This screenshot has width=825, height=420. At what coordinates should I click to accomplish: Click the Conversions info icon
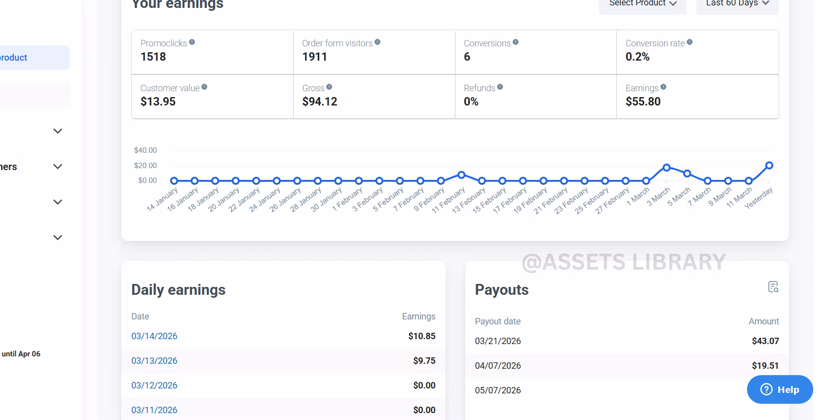click(516, 42)
